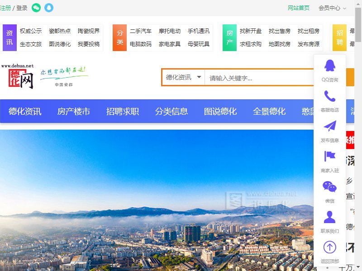Viewport: 362px width, 271px height.
Task: Open the 找出租房 link
Action: coord(309,31)
